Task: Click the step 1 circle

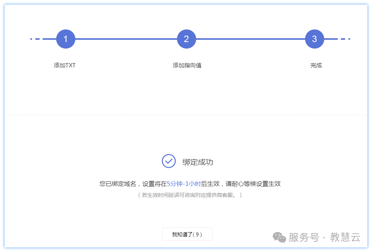Action: (65, 39)
